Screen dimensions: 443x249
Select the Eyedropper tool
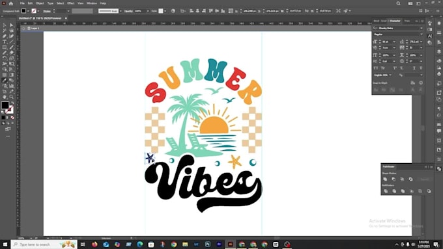pos(5,81)
